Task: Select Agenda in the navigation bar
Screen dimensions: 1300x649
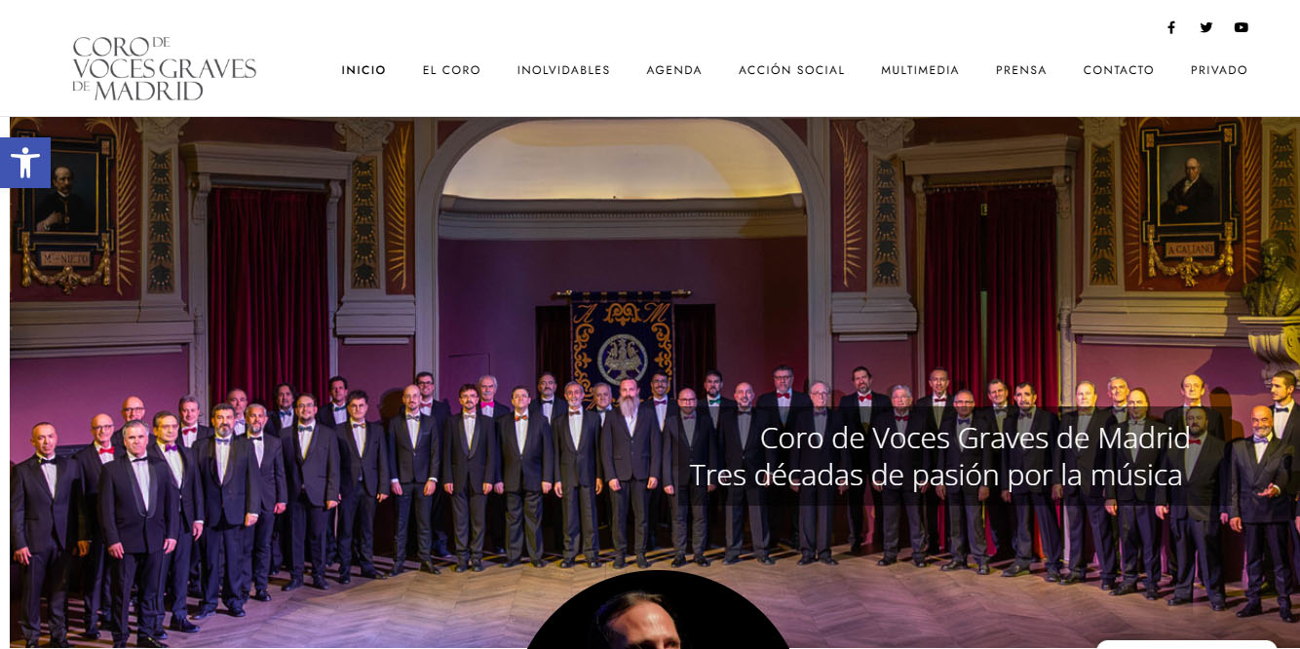Action: coord(674,70)
